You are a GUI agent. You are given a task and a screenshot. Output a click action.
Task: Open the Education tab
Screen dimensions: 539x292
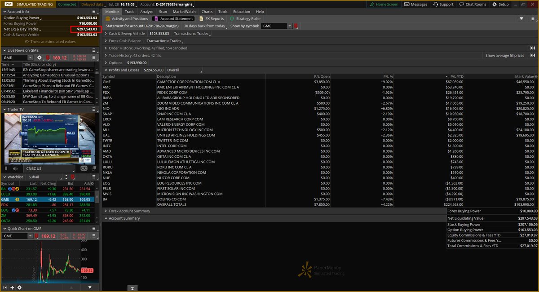[x=242, y=11]
